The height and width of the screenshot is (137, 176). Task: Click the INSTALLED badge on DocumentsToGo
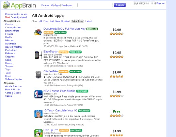pos(92,29)
